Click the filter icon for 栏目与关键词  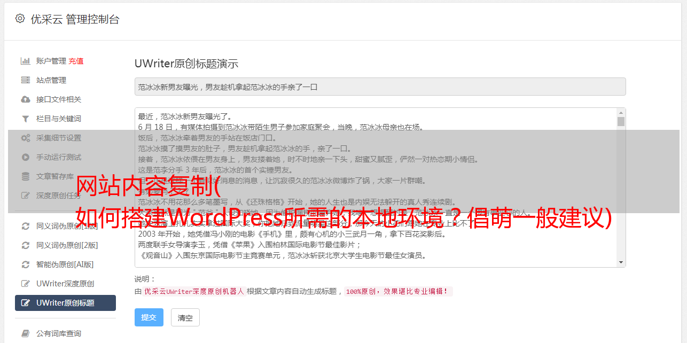[x=25, y=119]
